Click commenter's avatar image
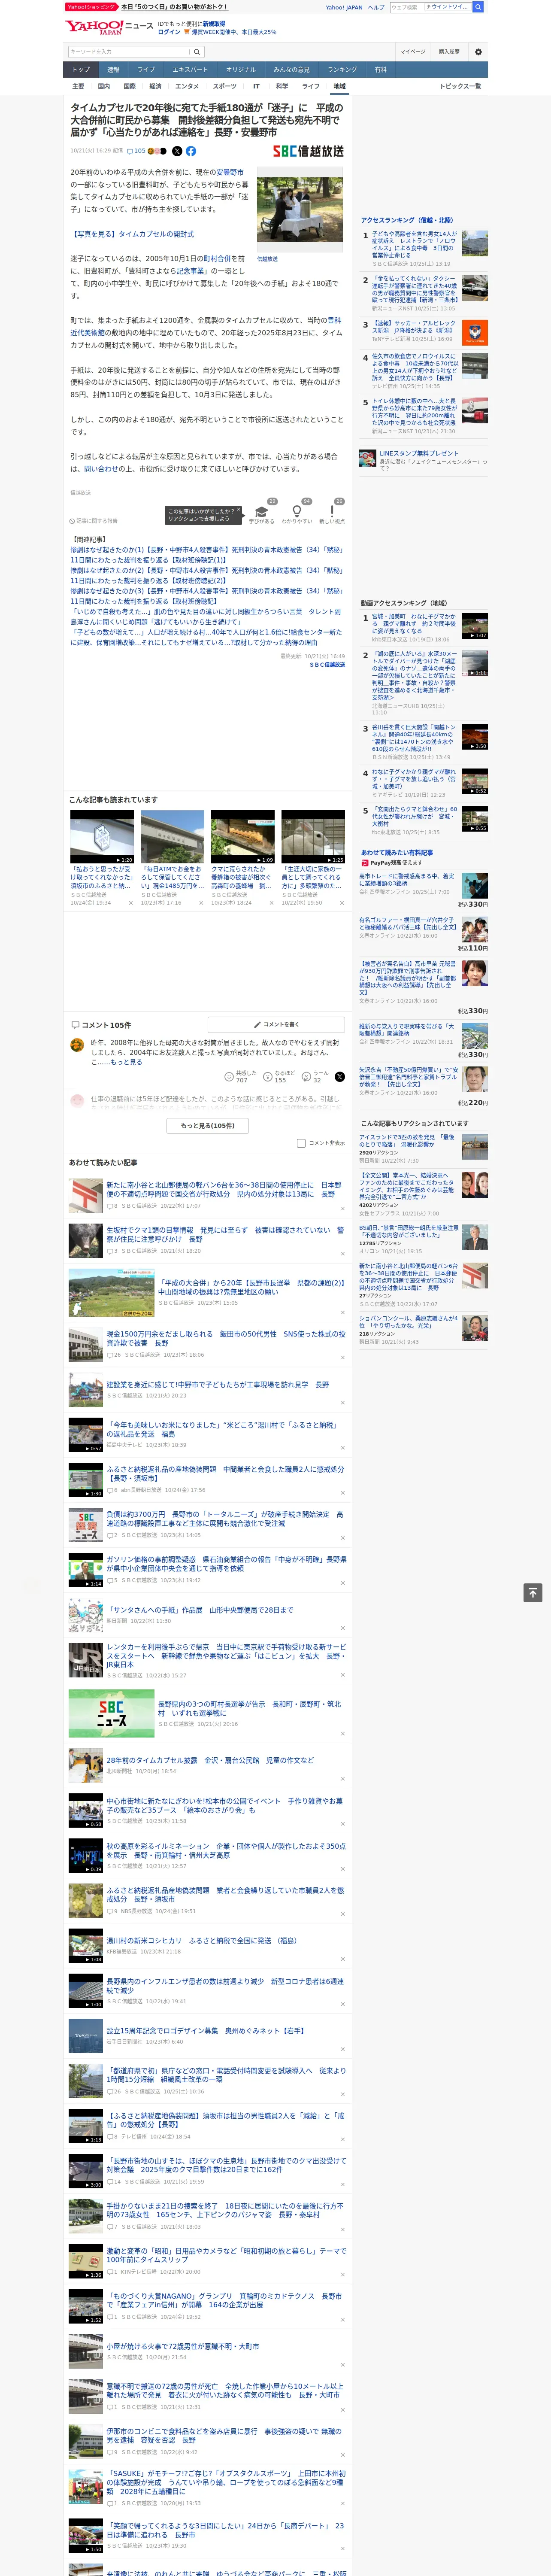The height and width of the screenshot is (2576, 551). [x=77, y=1045]
